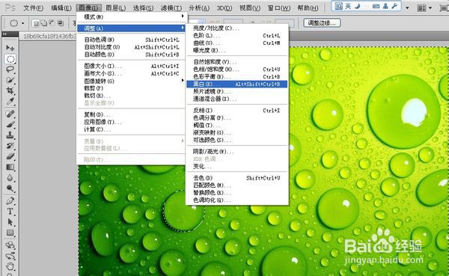Viewport: 449px width, 276px height.
Task: Select the History Brush tool
Action: click(10, 145)
